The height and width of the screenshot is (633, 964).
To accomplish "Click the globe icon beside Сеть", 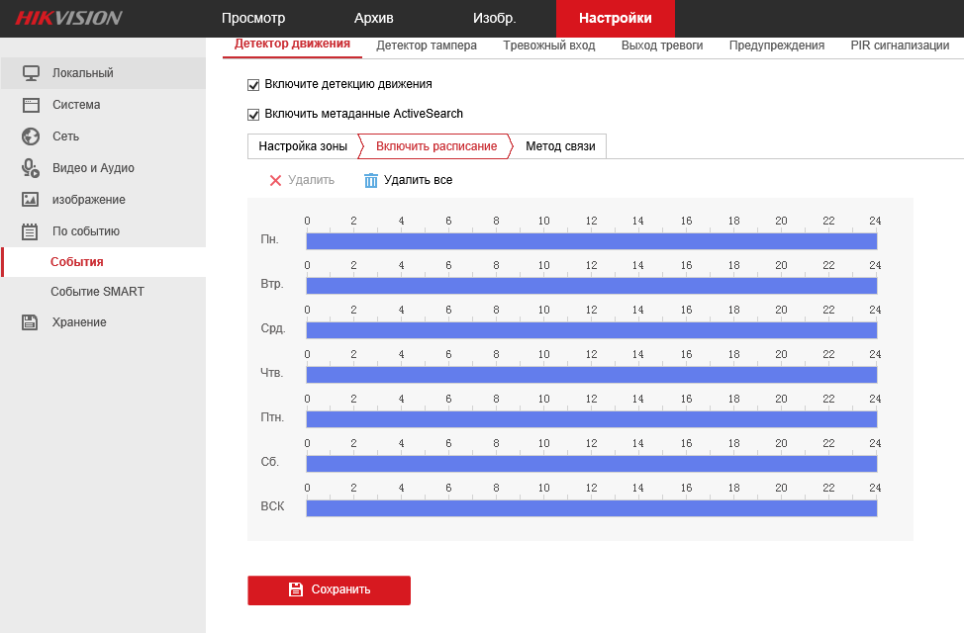I will pyautogui.click(x=31, y=136).
